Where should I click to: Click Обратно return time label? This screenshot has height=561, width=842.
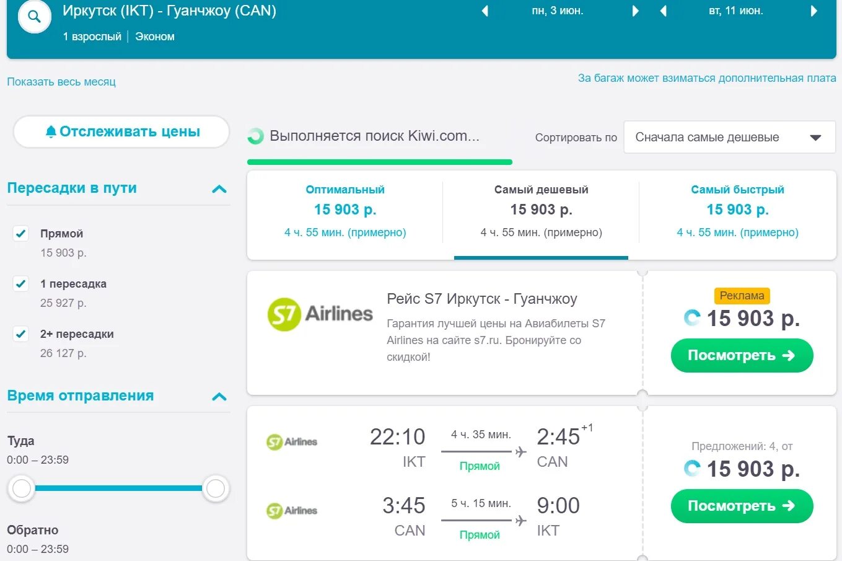tap(33, 531)
